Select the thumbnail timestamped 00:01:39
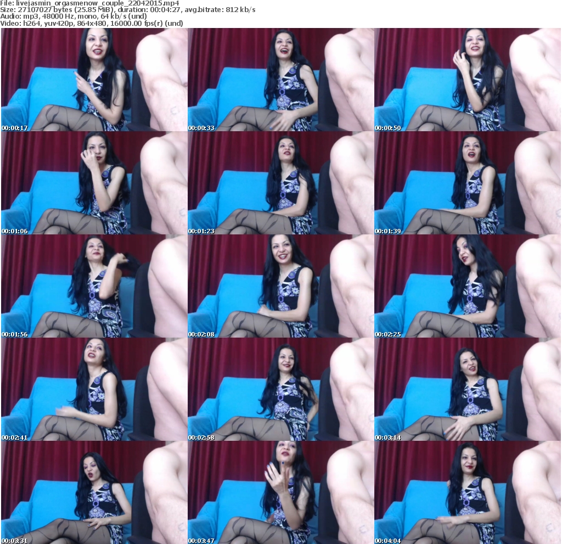Viewport: 562px width, 544px height. 468,183
